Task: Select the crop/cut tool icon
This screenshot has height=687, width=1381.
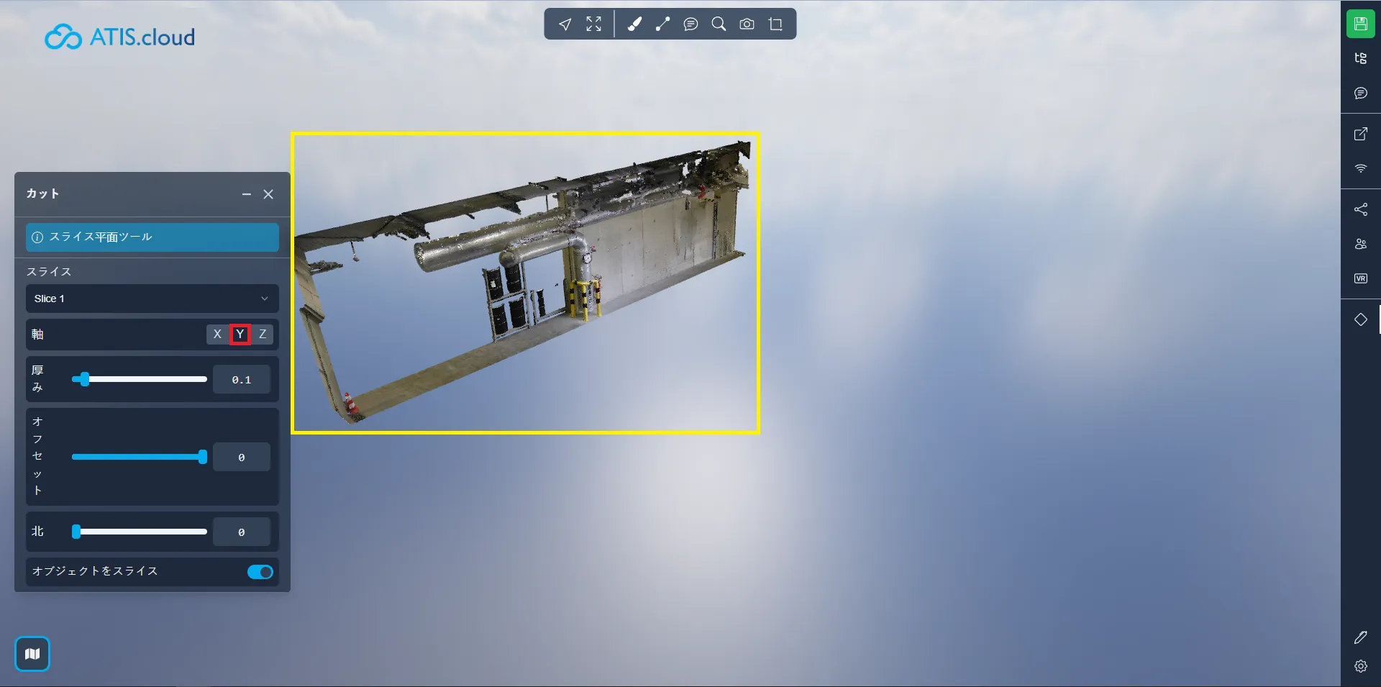Action: point(775,24)
